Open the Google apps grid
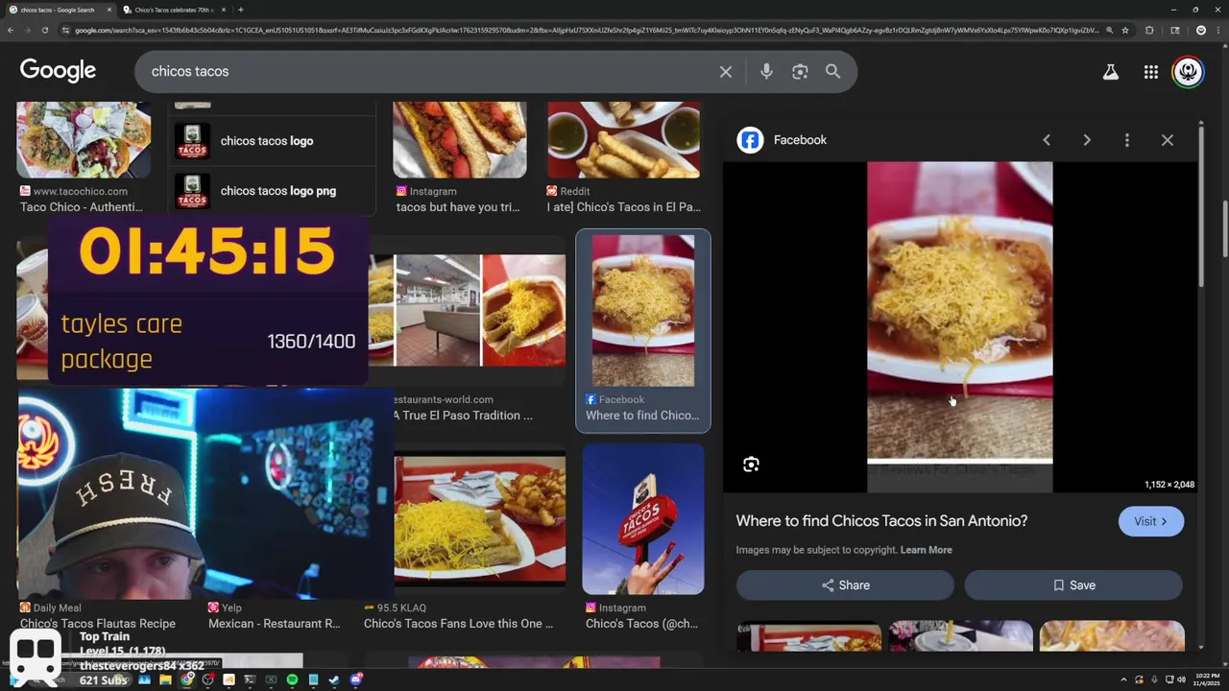The width and height of the screenshot is (1229, 691). coord(1150,72)
